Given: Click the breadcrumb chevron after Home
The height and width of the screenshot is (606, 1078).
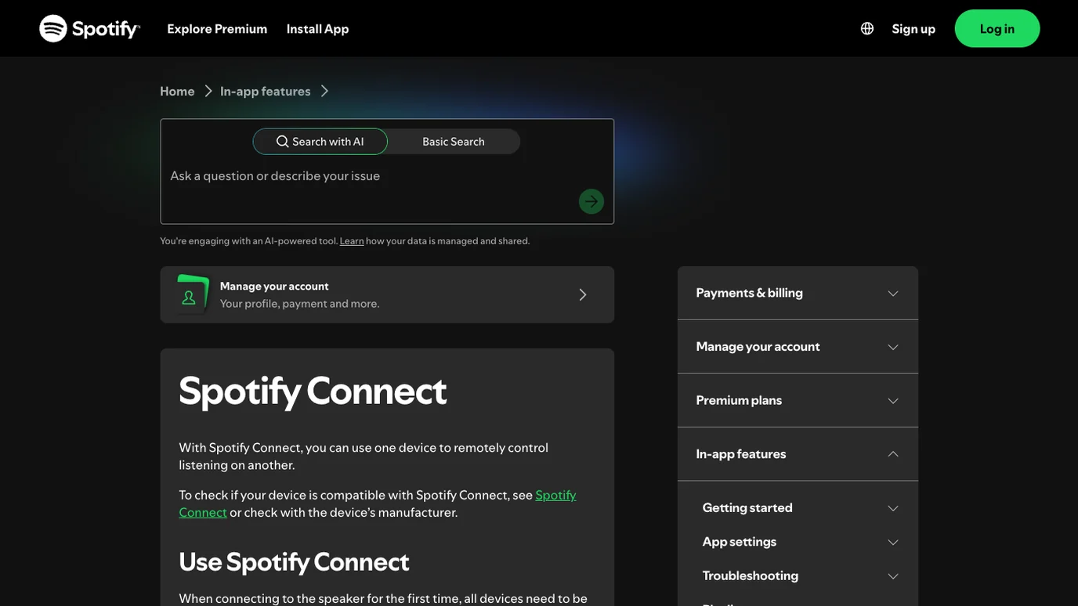Looking at the screenshot, I should pyautogui.click(x=208, y=91).
